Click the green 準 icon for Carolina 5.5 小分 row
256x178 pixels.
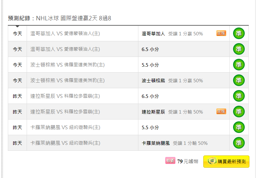239,127
